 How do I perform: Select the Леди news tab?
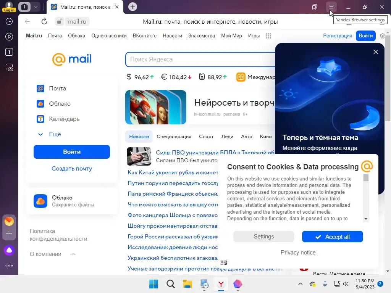coord(227,137)
